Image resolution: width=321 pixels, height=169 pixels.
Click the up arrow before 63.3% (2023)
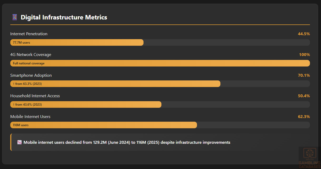point(14,84)
